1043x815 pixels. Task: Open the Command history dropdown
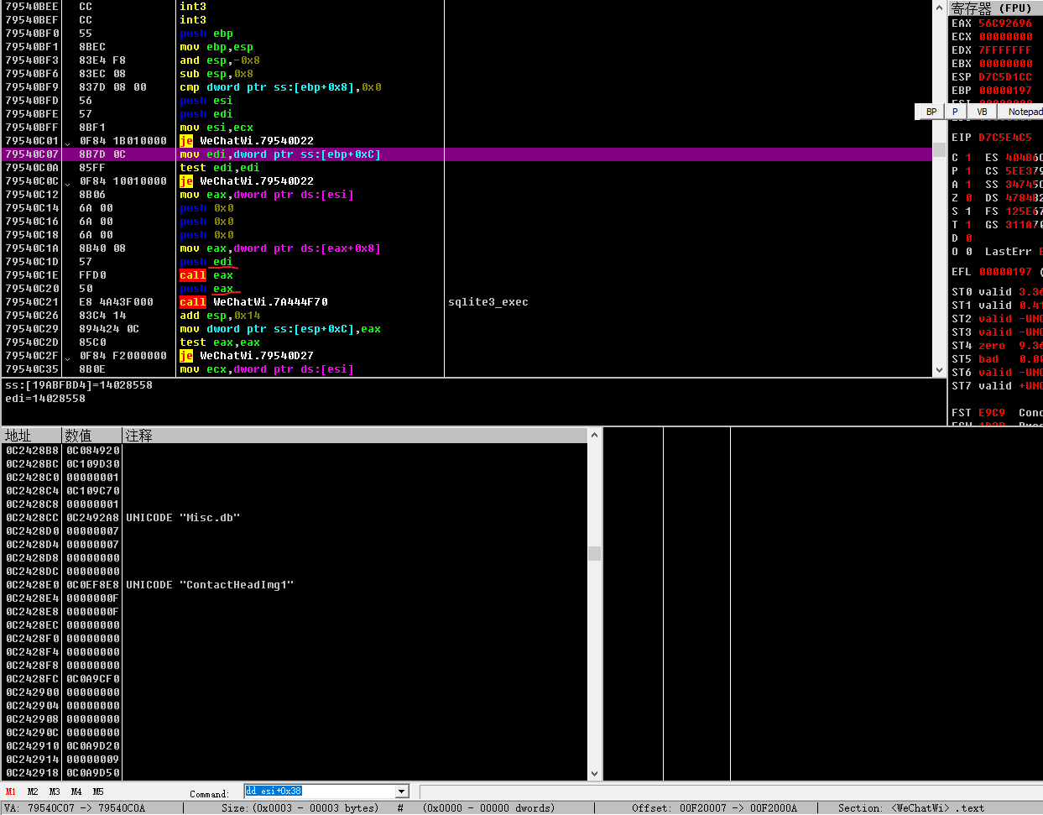pos(400,791)
